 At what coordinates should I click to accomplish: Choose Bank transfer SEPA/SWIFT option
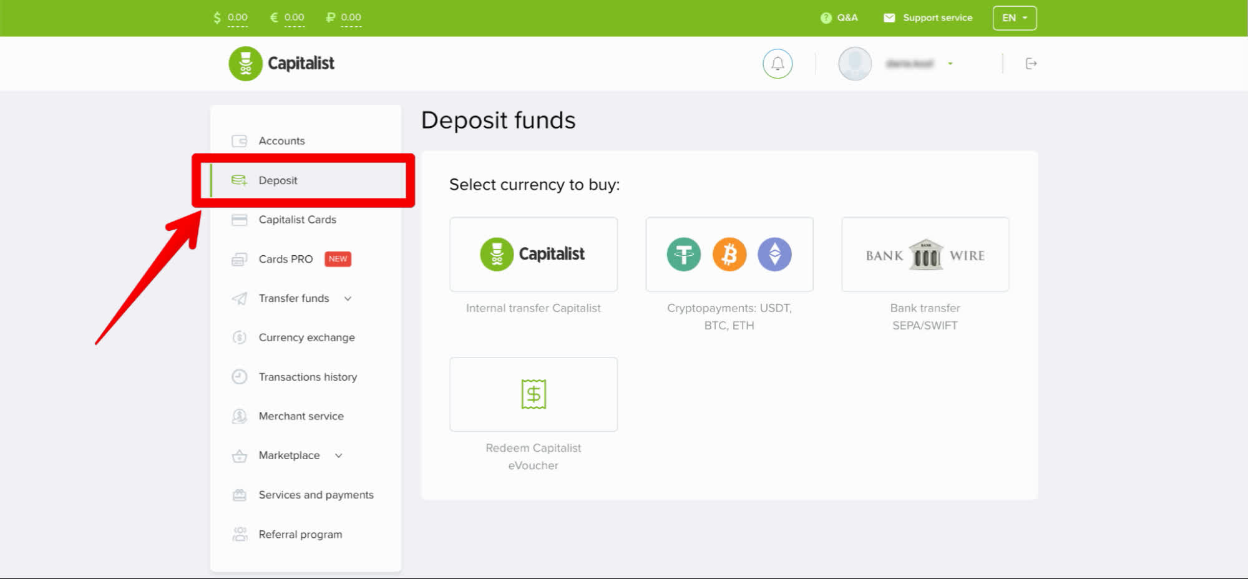tap(925, 255)
